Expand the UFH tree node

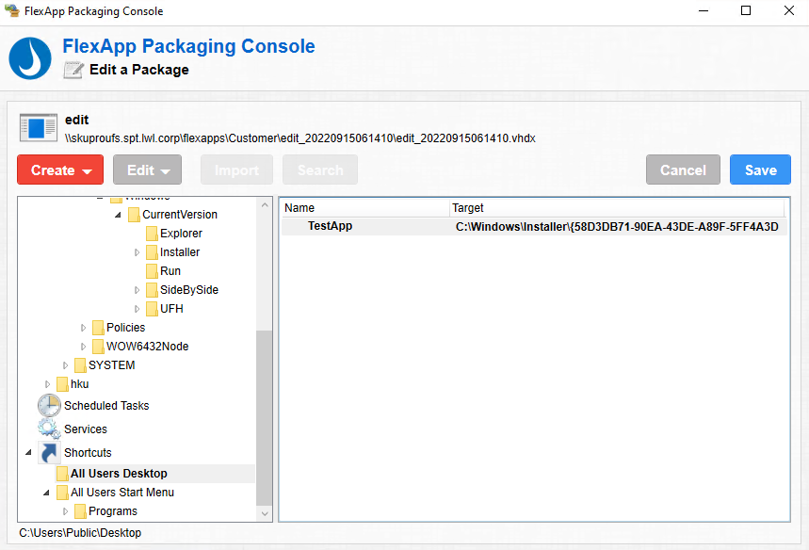(137, 309)
